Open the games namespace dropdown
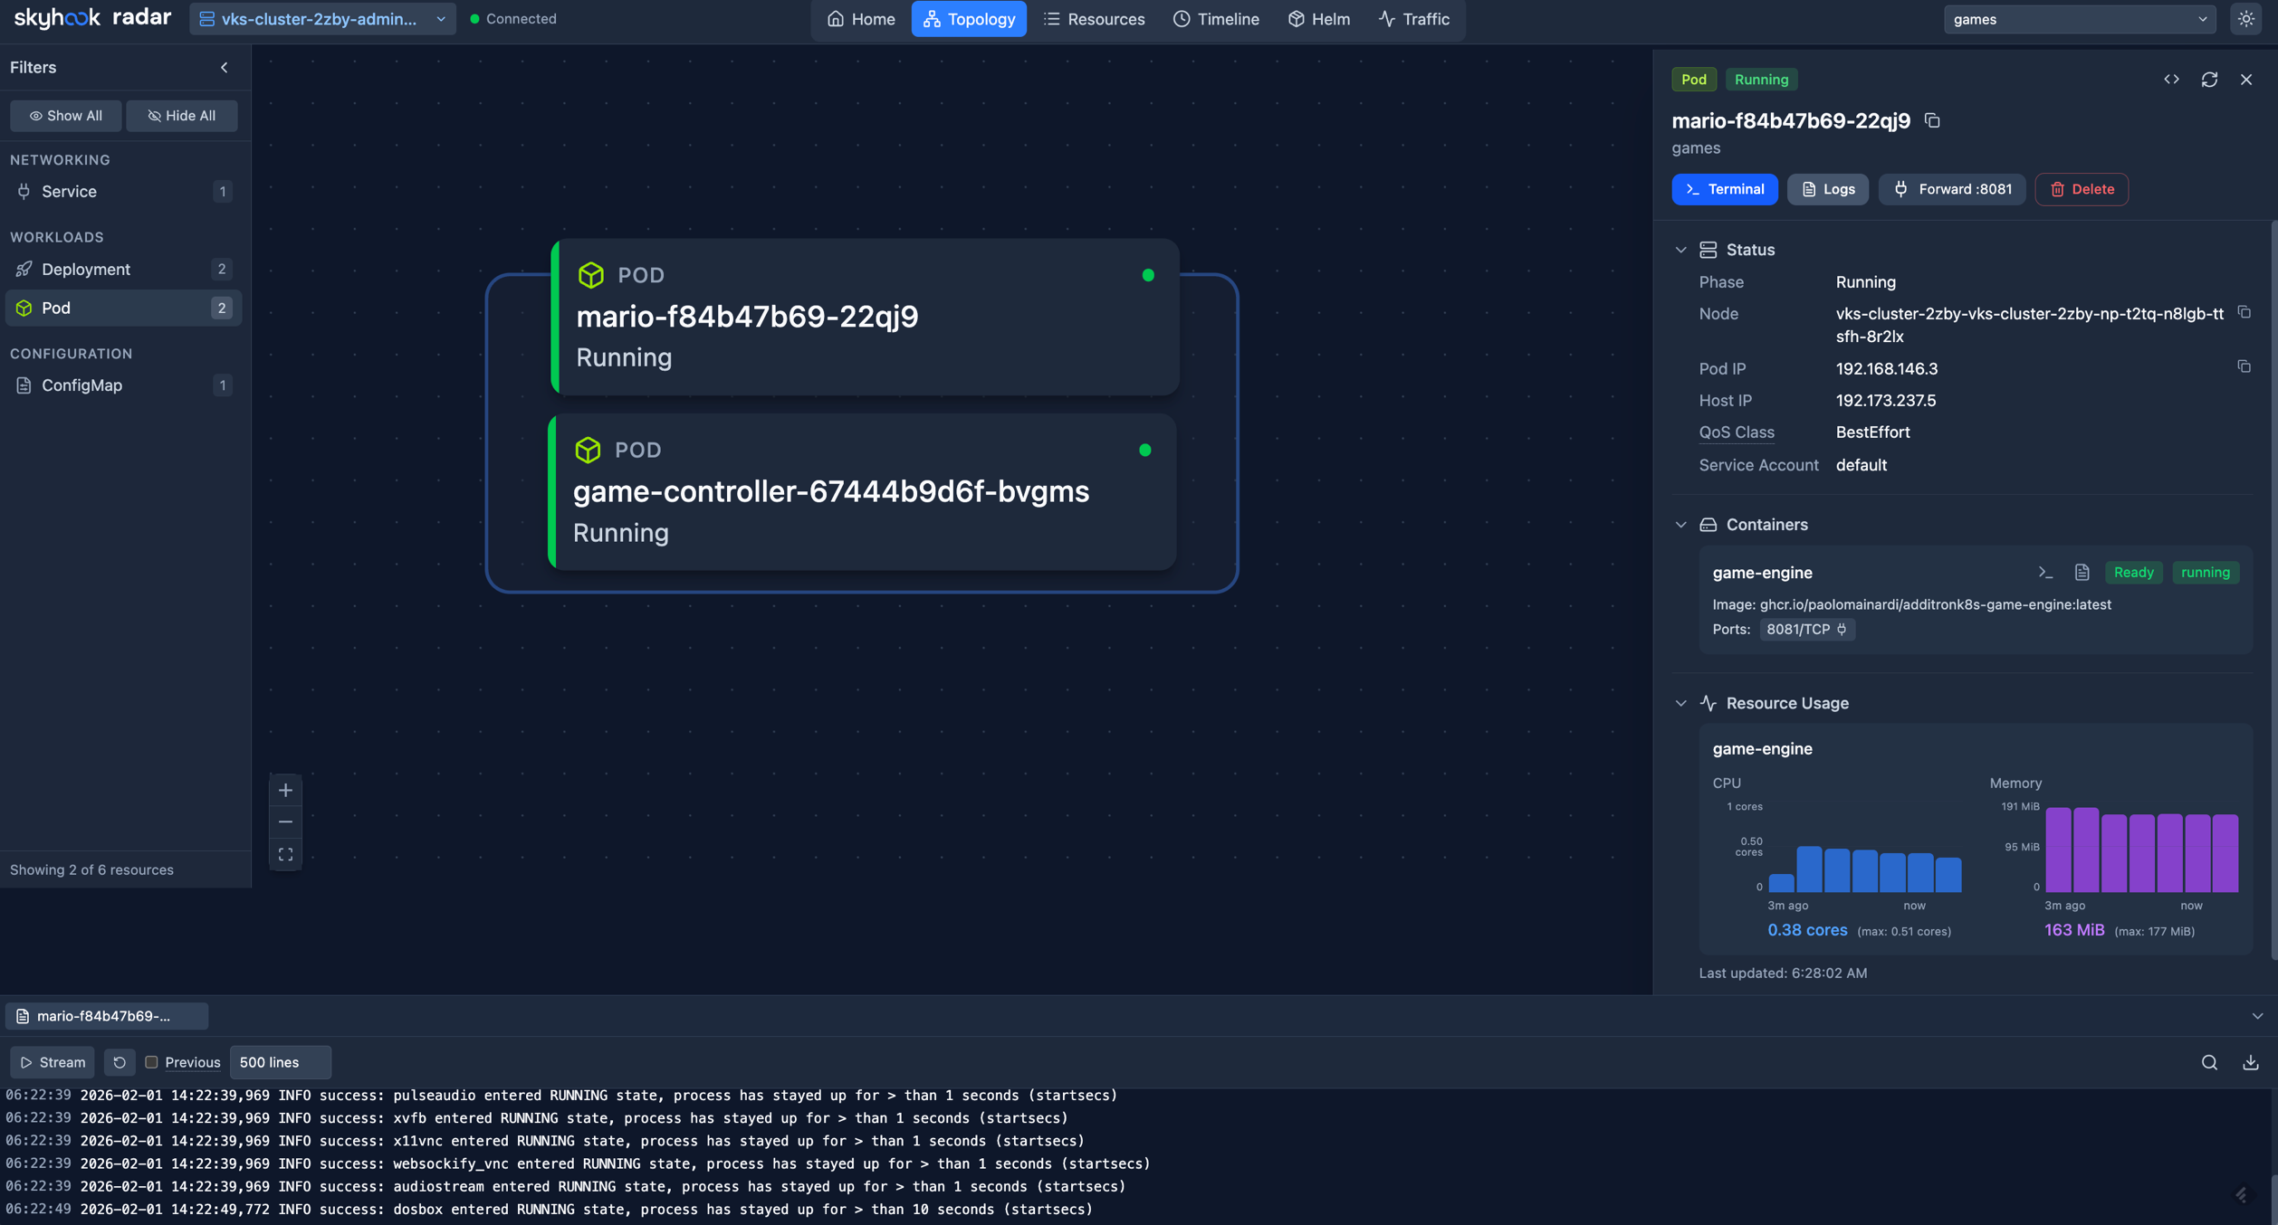2278x1225 pixels. coord(2079,19)
